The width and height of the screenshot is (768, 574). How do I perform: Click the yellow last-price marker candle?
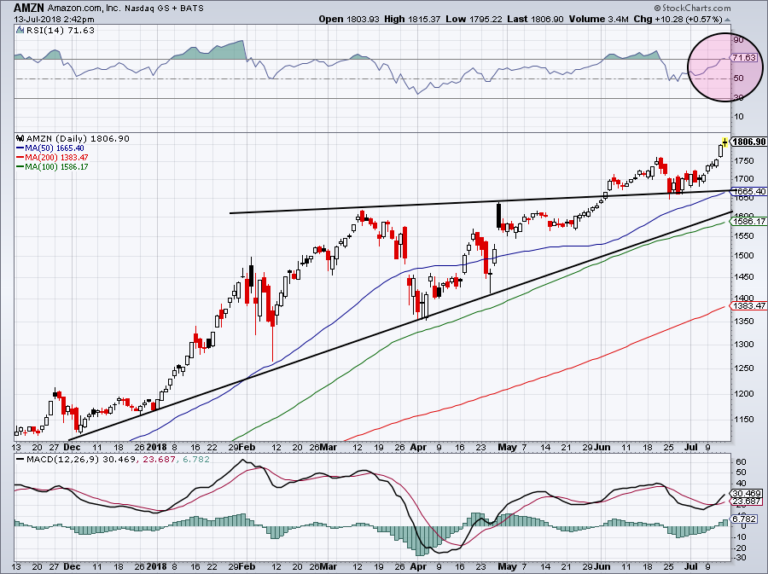coord(724,142)
